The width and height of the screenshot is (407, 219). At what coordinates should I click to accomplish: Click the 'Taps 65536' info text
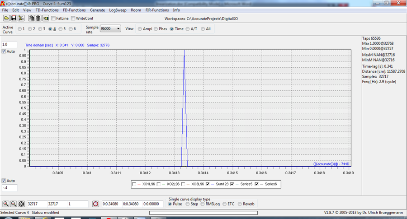click(x=371, y=38)
